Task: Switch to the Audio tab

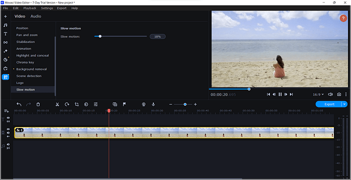Action: point(36,16)
